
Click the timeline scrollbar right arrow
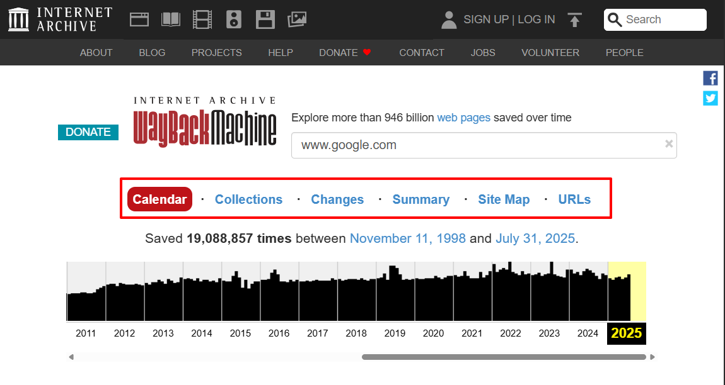[x=652, y=357]
